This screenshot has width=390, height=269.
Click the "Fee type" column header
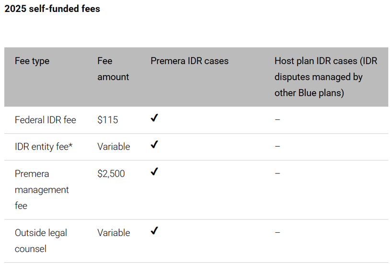coord(32,61)
